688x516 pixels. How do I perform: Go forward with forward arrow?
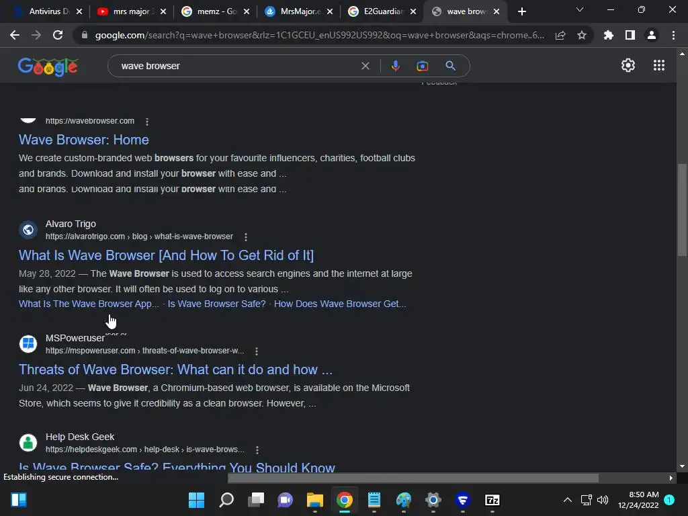coord(36,35)
